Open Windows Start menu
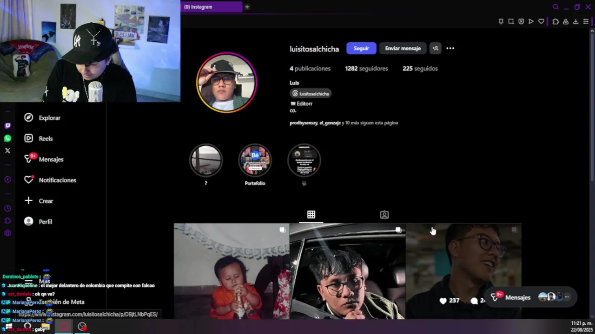This screenshot has height=334, width=595. [x=9, y=327]
